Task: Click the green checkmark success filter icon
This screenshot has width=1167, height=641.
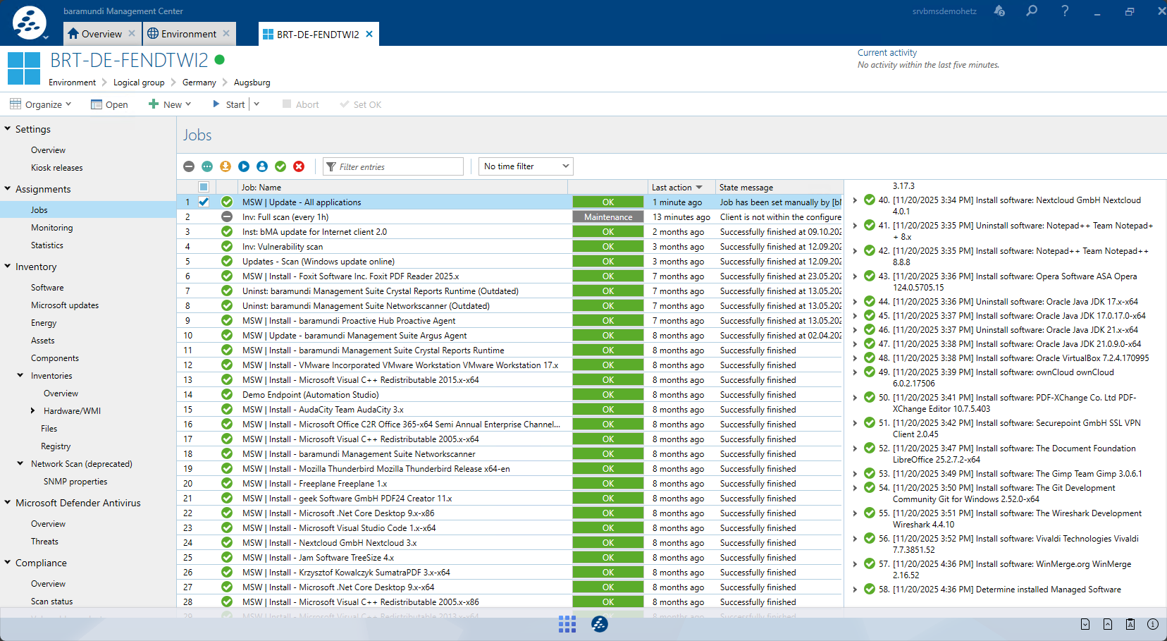Action: [280, 166]
